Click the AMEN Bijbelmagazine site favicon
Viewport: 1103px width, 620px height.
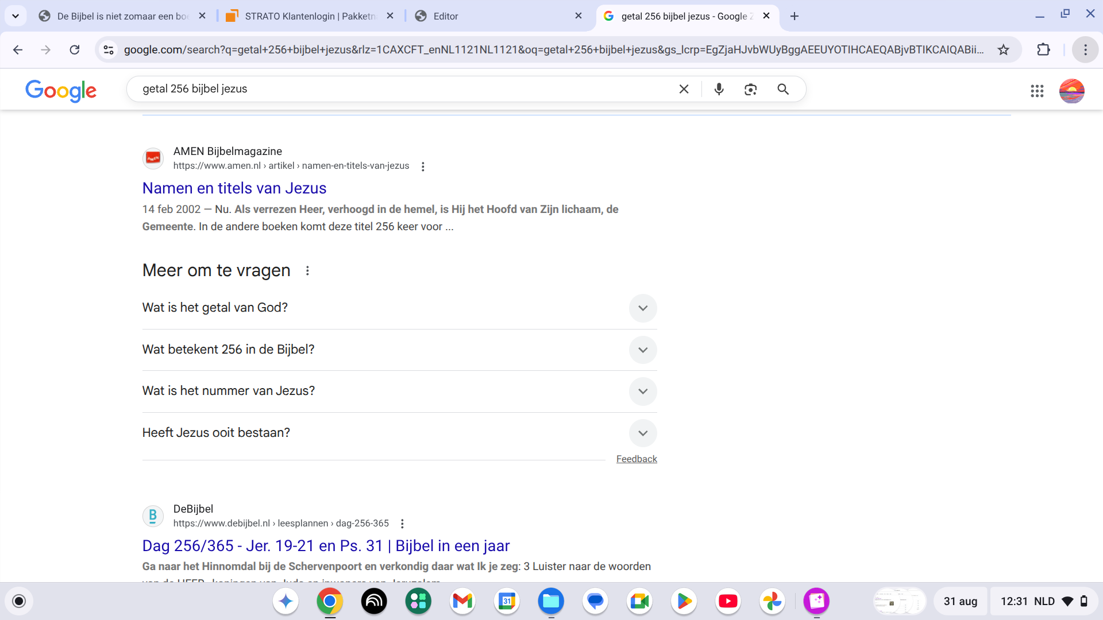[x=153, y=158]
